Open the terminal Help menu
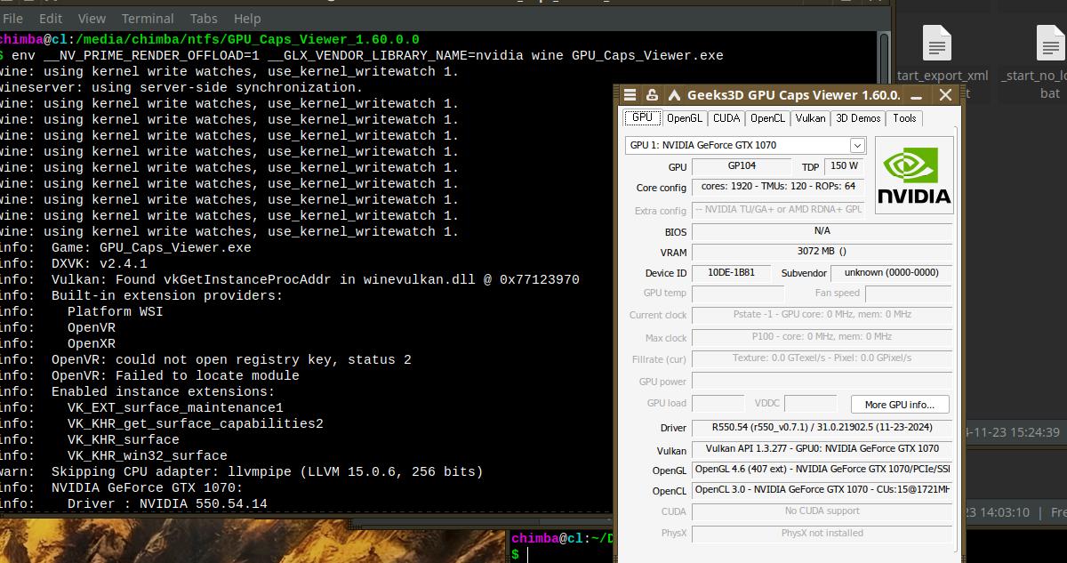This screenshot has width=1067, height=563. tap(247, 18)
